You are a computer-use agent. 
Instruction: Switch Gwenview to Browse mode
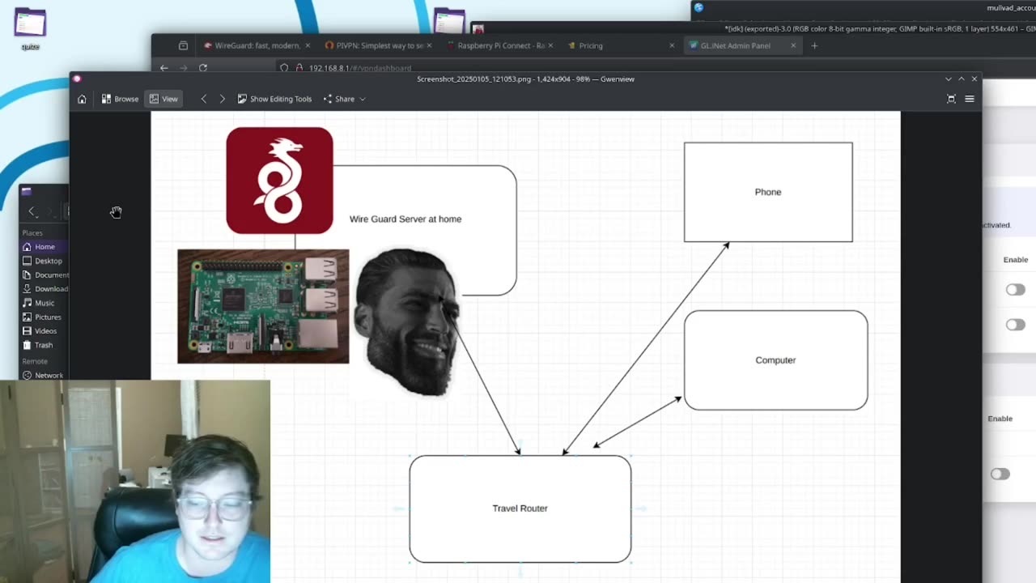click(x=120, y=99)
